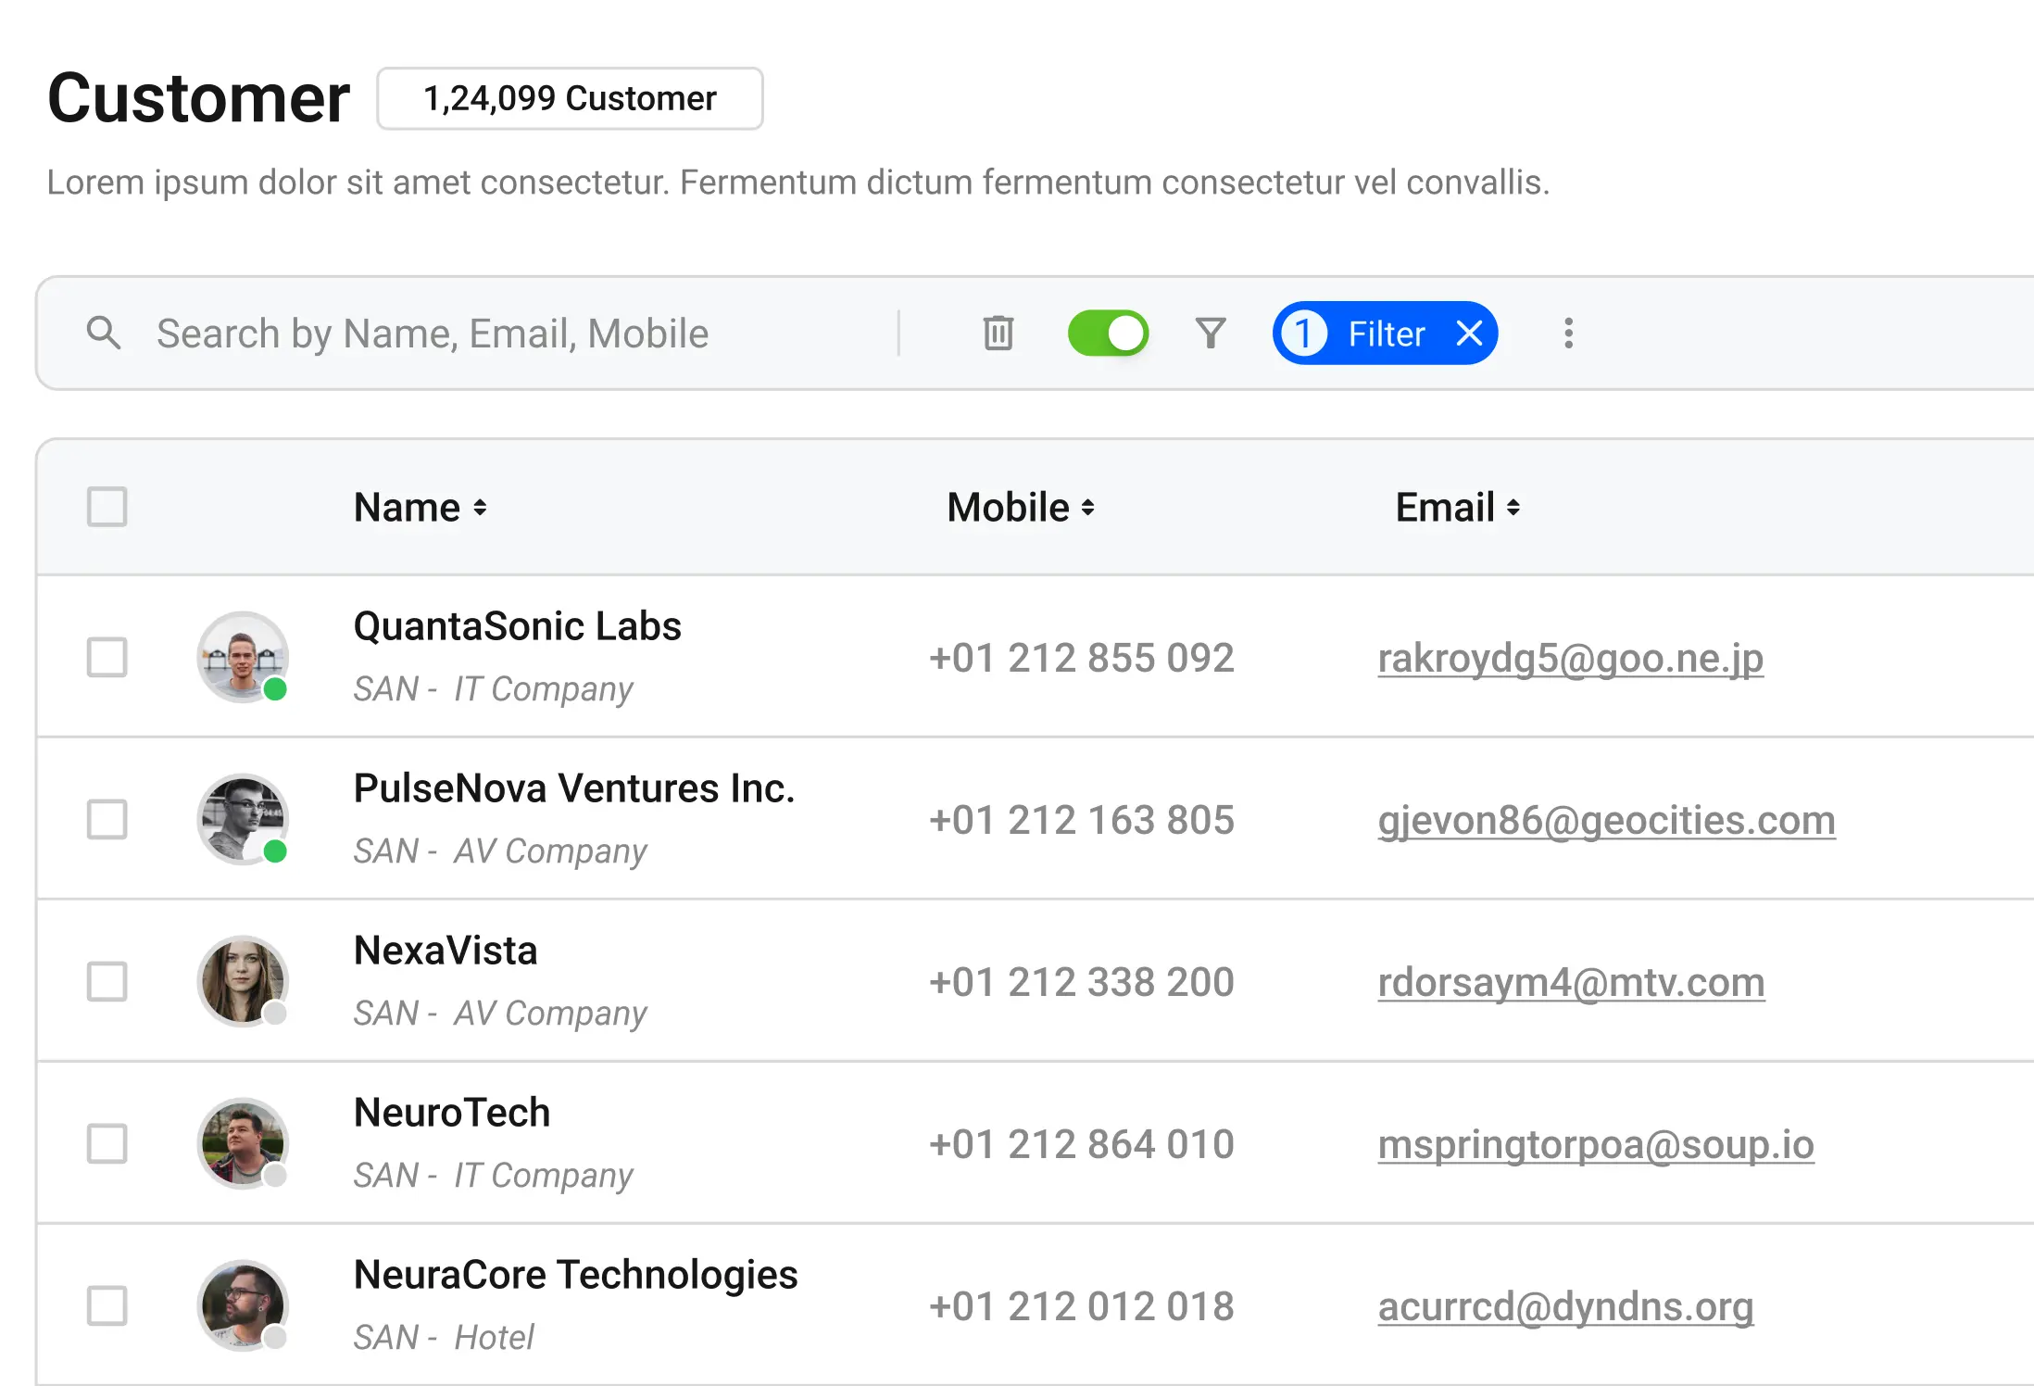Open the three-dot more options menu
Image resolution: width=2034 pixels, height=1386 pixels.
coord(1568,333)
